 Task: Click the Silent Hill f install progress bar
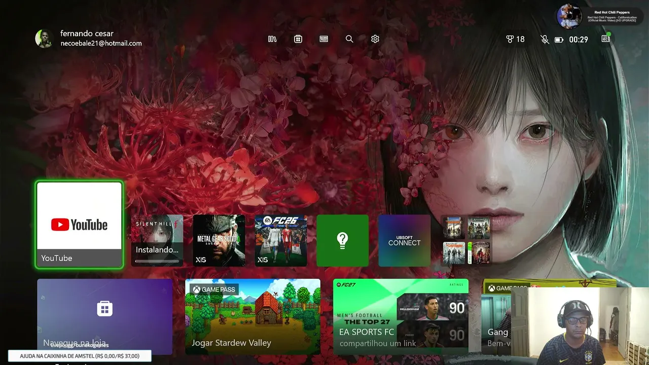[x=157, y=261]
